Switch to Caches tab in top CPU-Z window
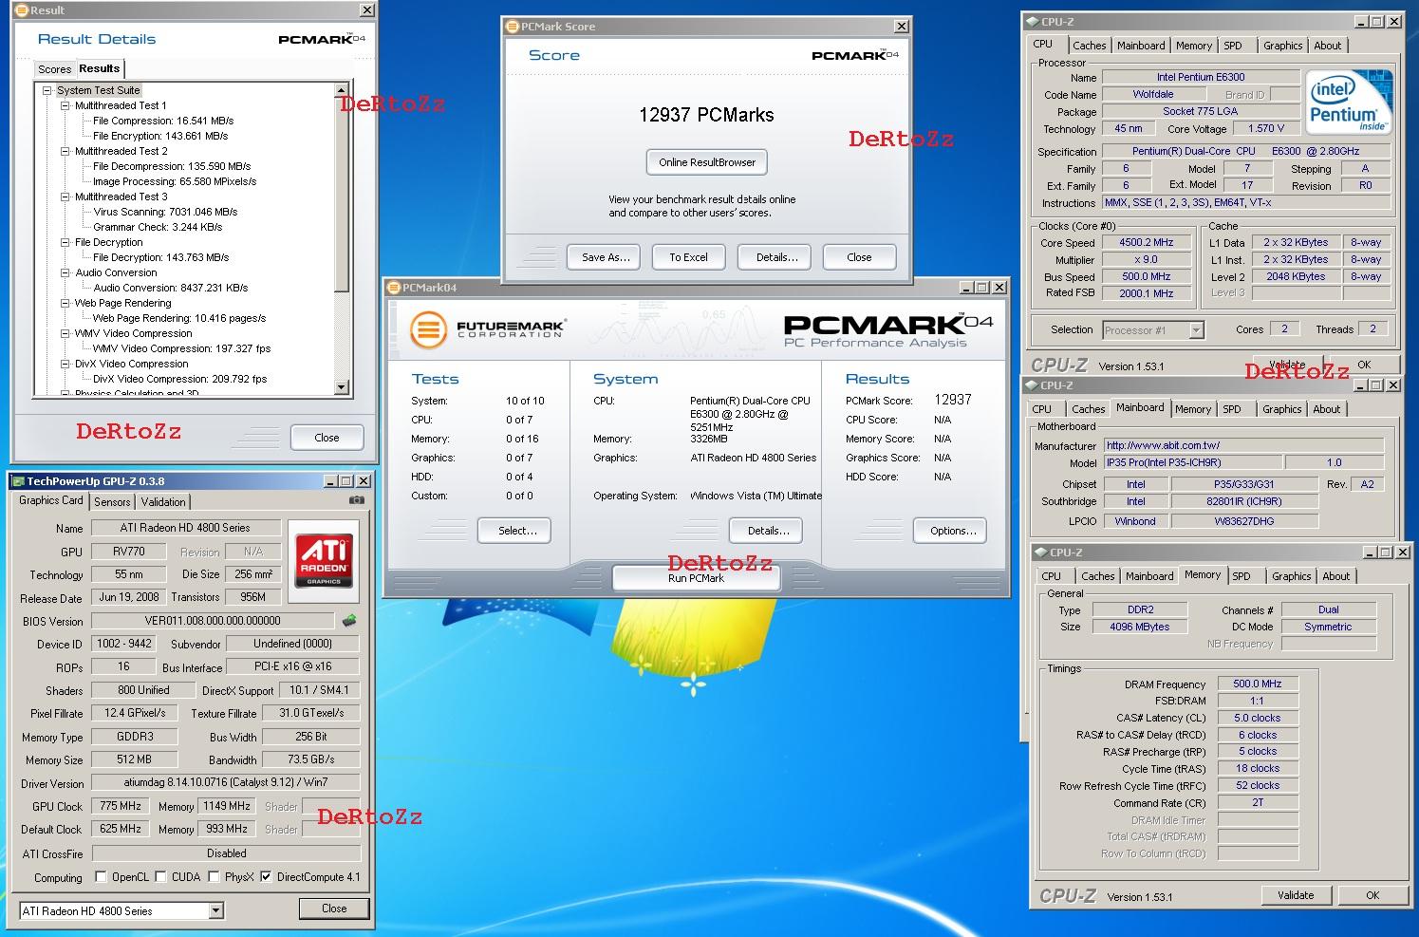The height and width of the screenshot is (937, 1419). [1090, 46]
